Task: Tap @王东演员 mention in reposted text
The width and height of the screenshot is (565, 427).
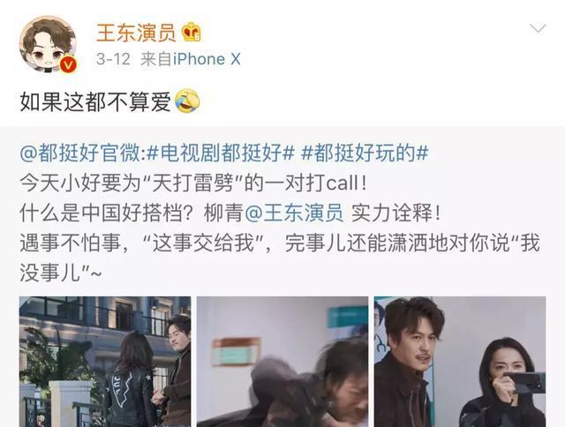Action: 294,213
